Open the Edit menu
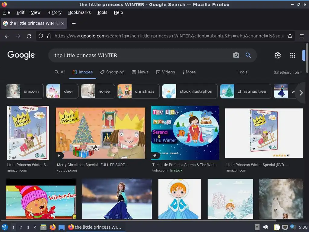This screenshot has width=309, height=232. point(21,12)
